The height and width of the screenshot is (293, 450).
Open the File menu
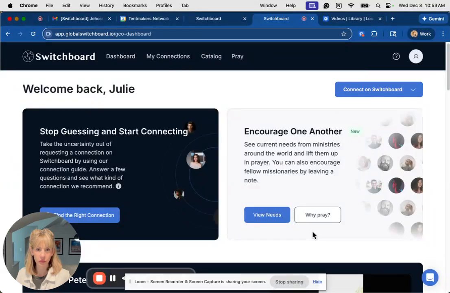click(49, 5)
